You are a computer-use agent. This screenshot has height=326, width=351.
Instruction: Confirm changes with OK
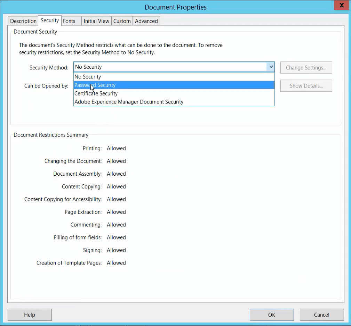coord(271,315)
